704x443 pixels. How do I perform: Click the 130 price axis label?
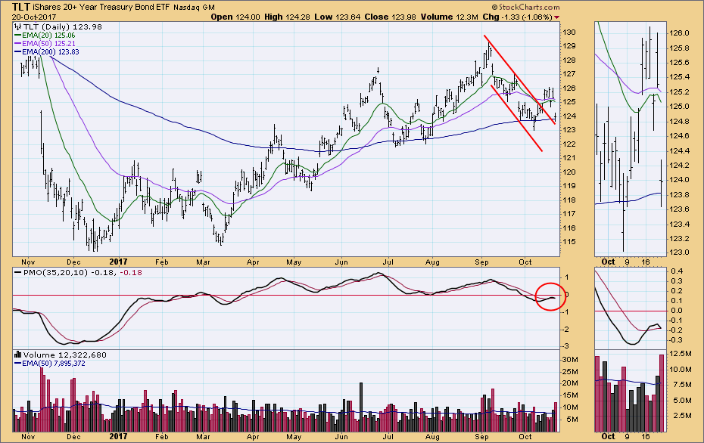click(x=569, y=33)
